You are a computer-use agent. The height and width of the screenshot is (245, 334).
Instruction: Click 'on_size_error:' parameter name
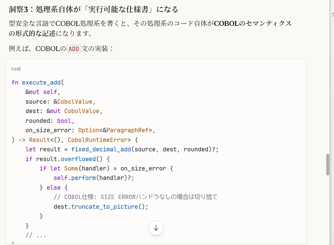(50, 130)
